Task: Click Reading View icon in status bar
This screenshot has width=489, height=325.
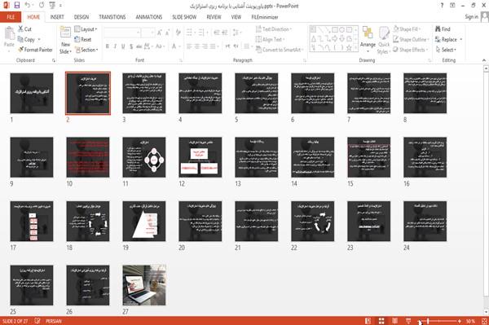Action: point(394,321)
